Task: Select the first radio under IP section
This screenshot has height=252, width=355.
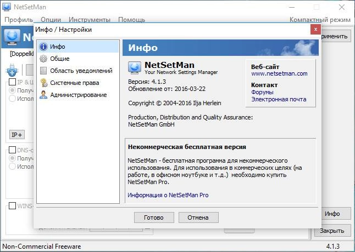Action: pyautogui.click(x=12, y=90)
